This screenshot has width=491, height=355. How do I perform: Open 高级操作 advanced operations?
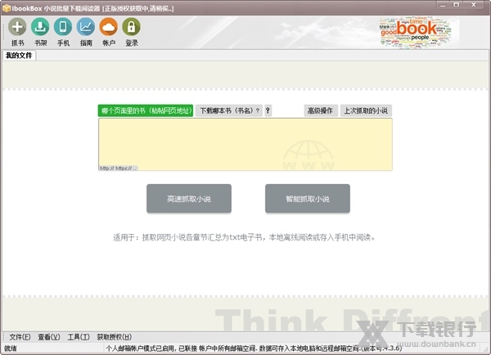(321, 110)
